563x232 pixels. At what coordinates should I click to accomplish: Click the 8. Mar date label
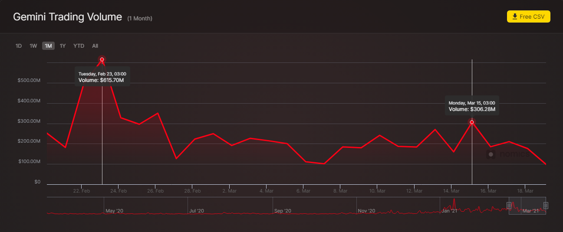(340, 191)
